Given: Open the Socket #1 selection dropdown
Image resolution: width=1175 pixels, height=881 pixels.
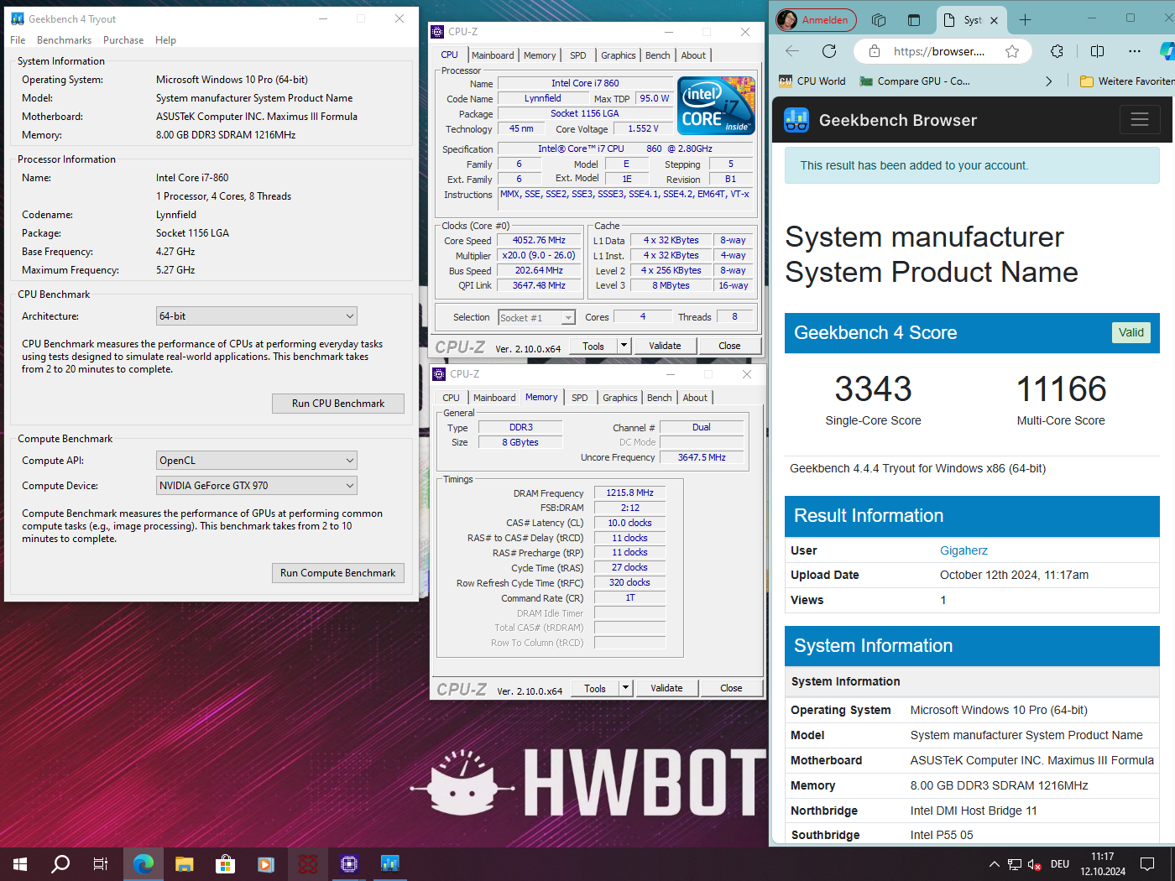Looking at the screenshot, I should coord(536,318).
